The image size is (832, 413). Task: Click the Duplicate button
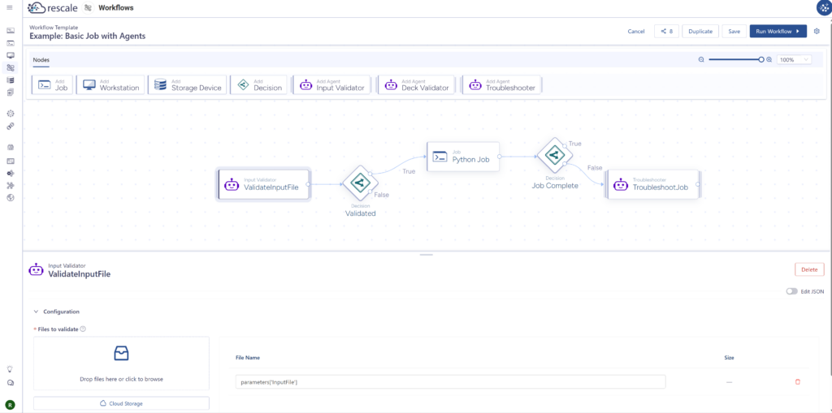click(700, 32)
